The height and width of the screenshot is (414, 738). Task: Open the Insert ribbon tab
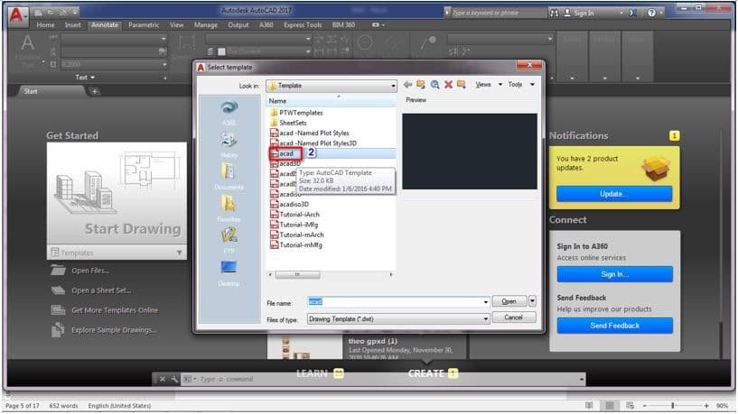click(73, 25)
